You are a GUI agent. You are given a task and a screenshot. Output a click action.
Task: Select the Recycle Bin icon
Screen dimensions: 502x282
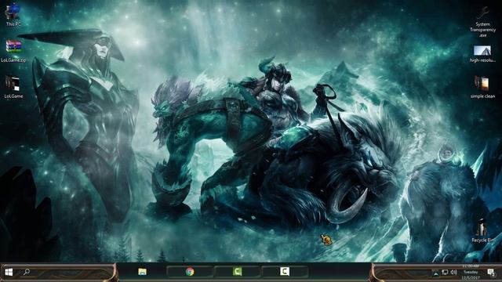click(483, 230)
